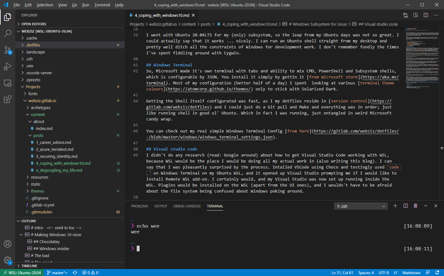Image resolution: width=444 pixels, height=276 pixels.
Task: Open the .gitmodules file
Action: pos(70,212)
